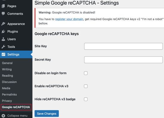Click the Appearance paintbrush icon
164x118 pixels.
click(3, 24)
